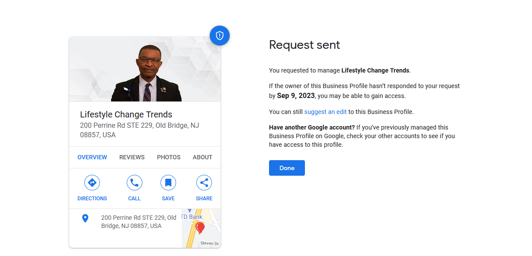This screenshot has width=532, height=256.
Task: Click the DIRECTIONS text label
Action: point(92,199)
